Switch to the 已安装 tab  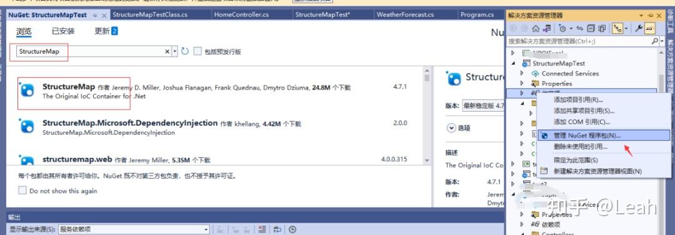(63, 31)
